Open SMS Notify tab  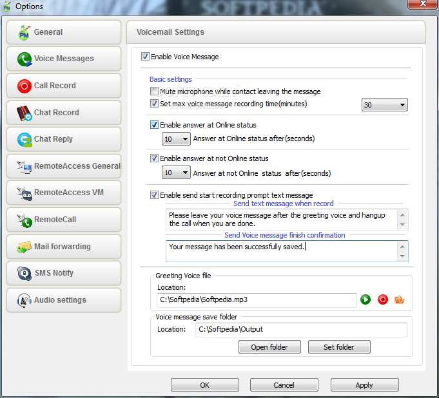point(64,273)
